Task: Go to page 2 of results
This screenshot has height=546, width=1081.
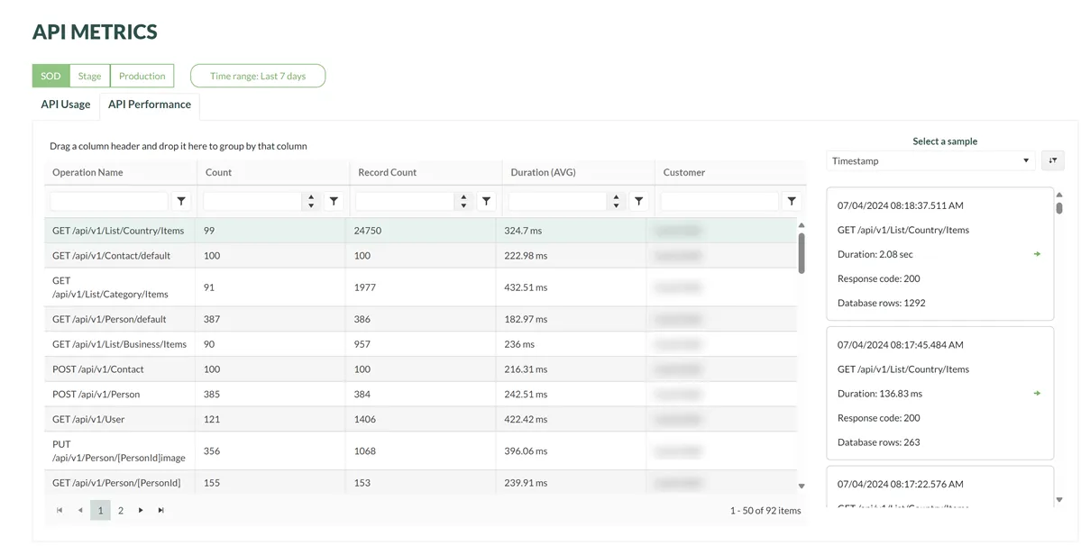Action: [x=121, y=511]
